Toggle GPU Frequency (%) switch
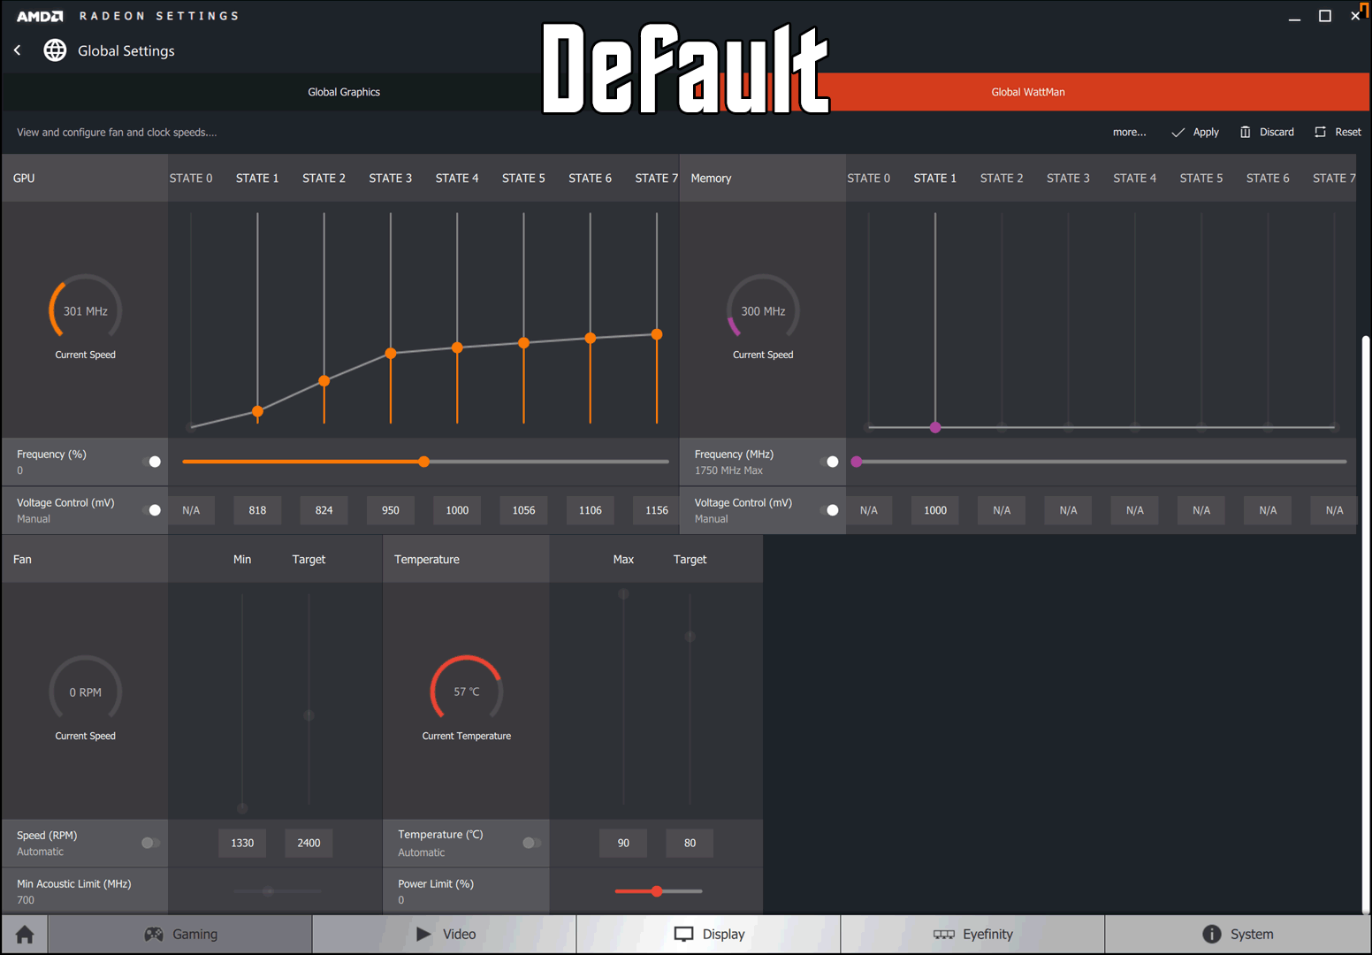Screen dimensions: 1372x955 pos(151,462)
